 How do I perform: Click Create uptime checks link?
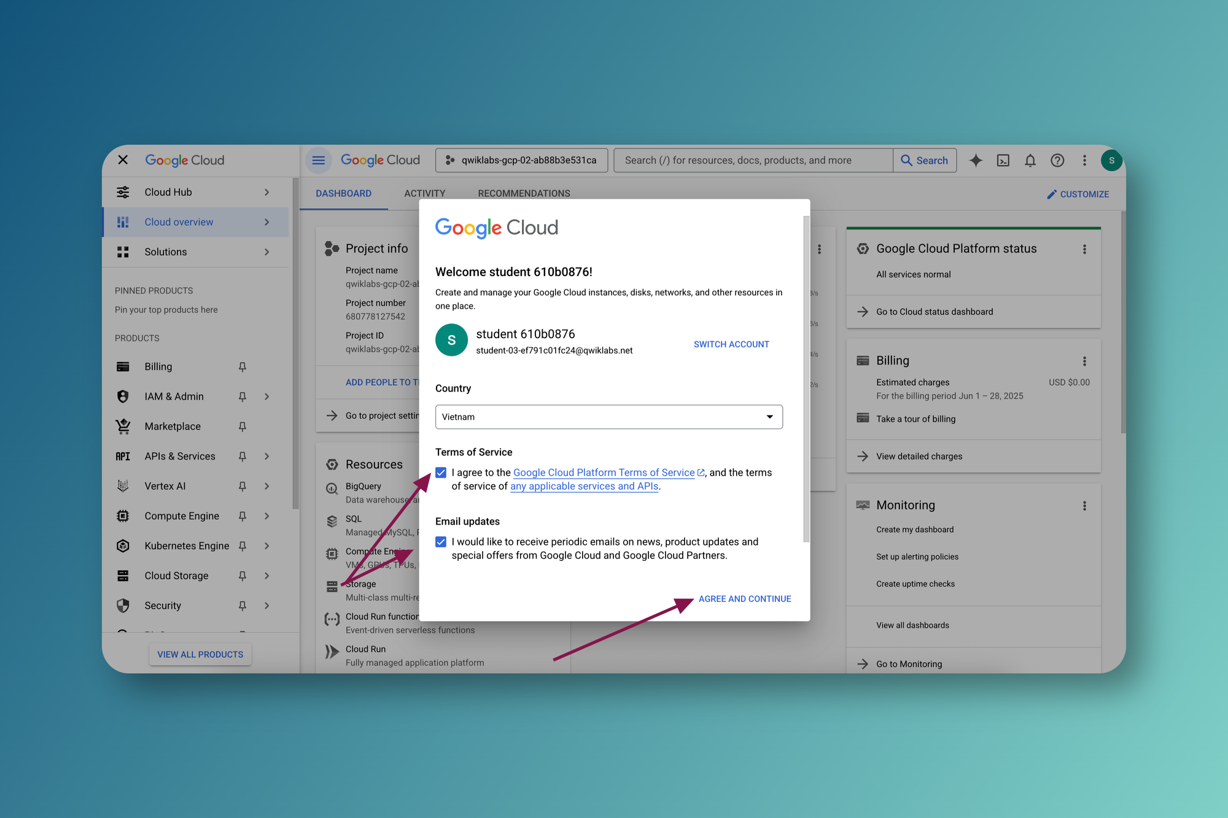915,584
